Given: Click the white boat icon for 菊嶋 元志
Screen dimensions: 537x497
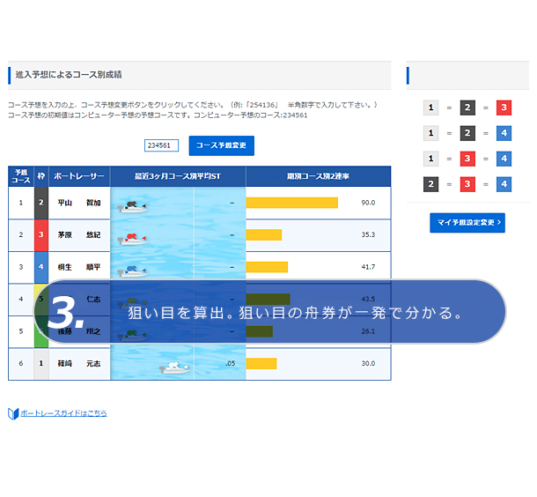Looking at the screenshot, I should point(175,367).
